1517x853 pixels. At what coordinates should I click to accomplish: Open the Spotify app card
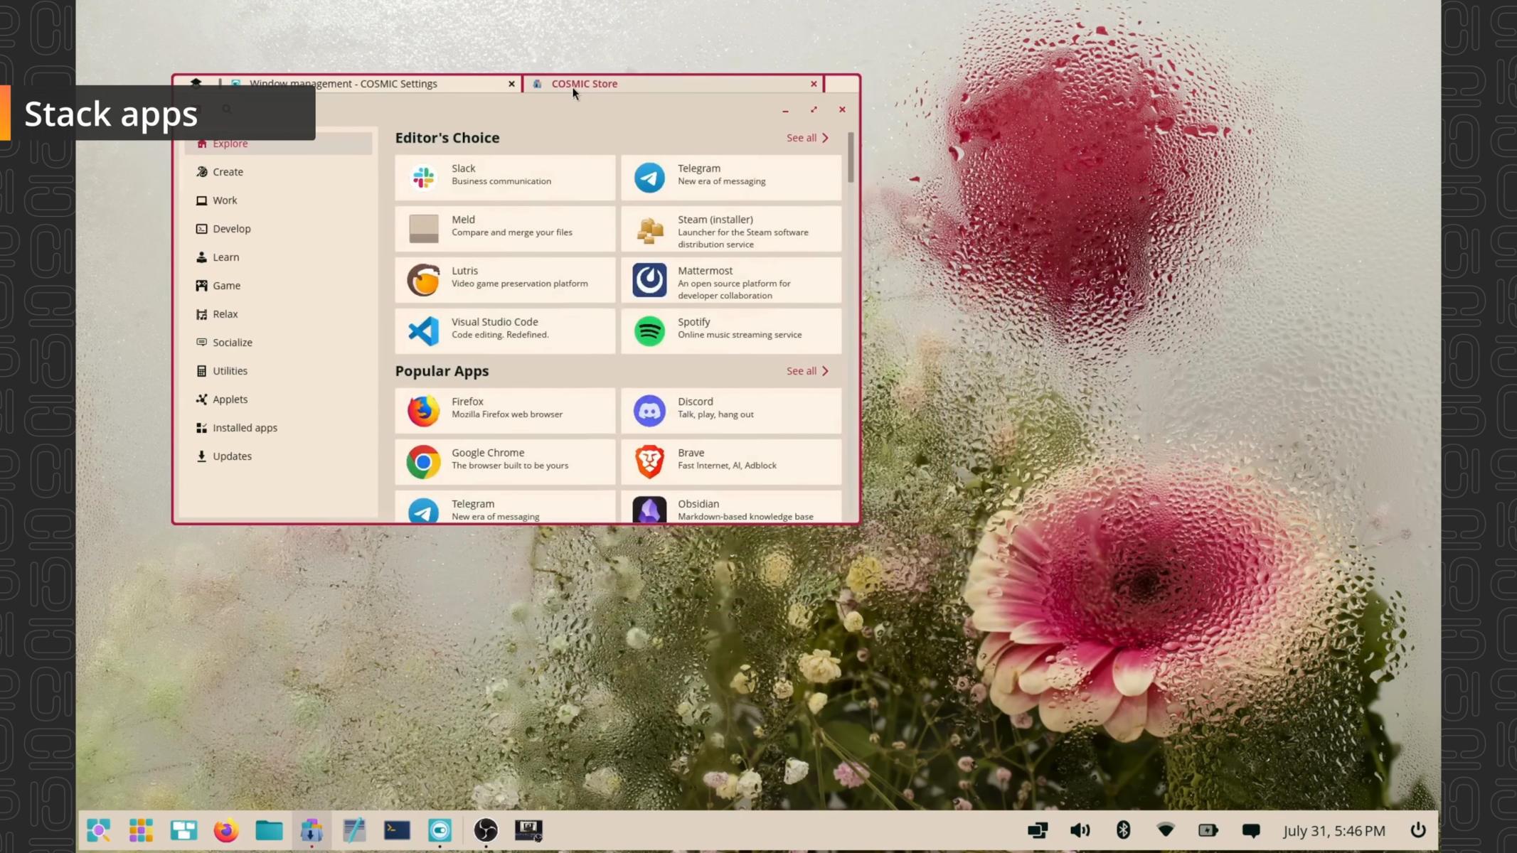click(x=731, y=331)
